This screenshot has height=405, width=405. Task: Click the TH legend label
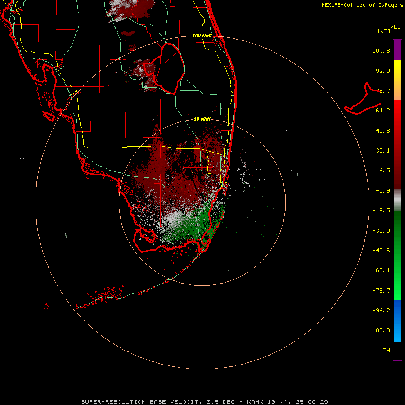[x=387, y=351]
